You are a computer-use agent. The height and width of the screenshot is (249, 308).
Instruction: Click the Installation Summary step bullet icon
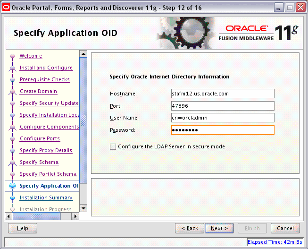(x=13, y=198)
